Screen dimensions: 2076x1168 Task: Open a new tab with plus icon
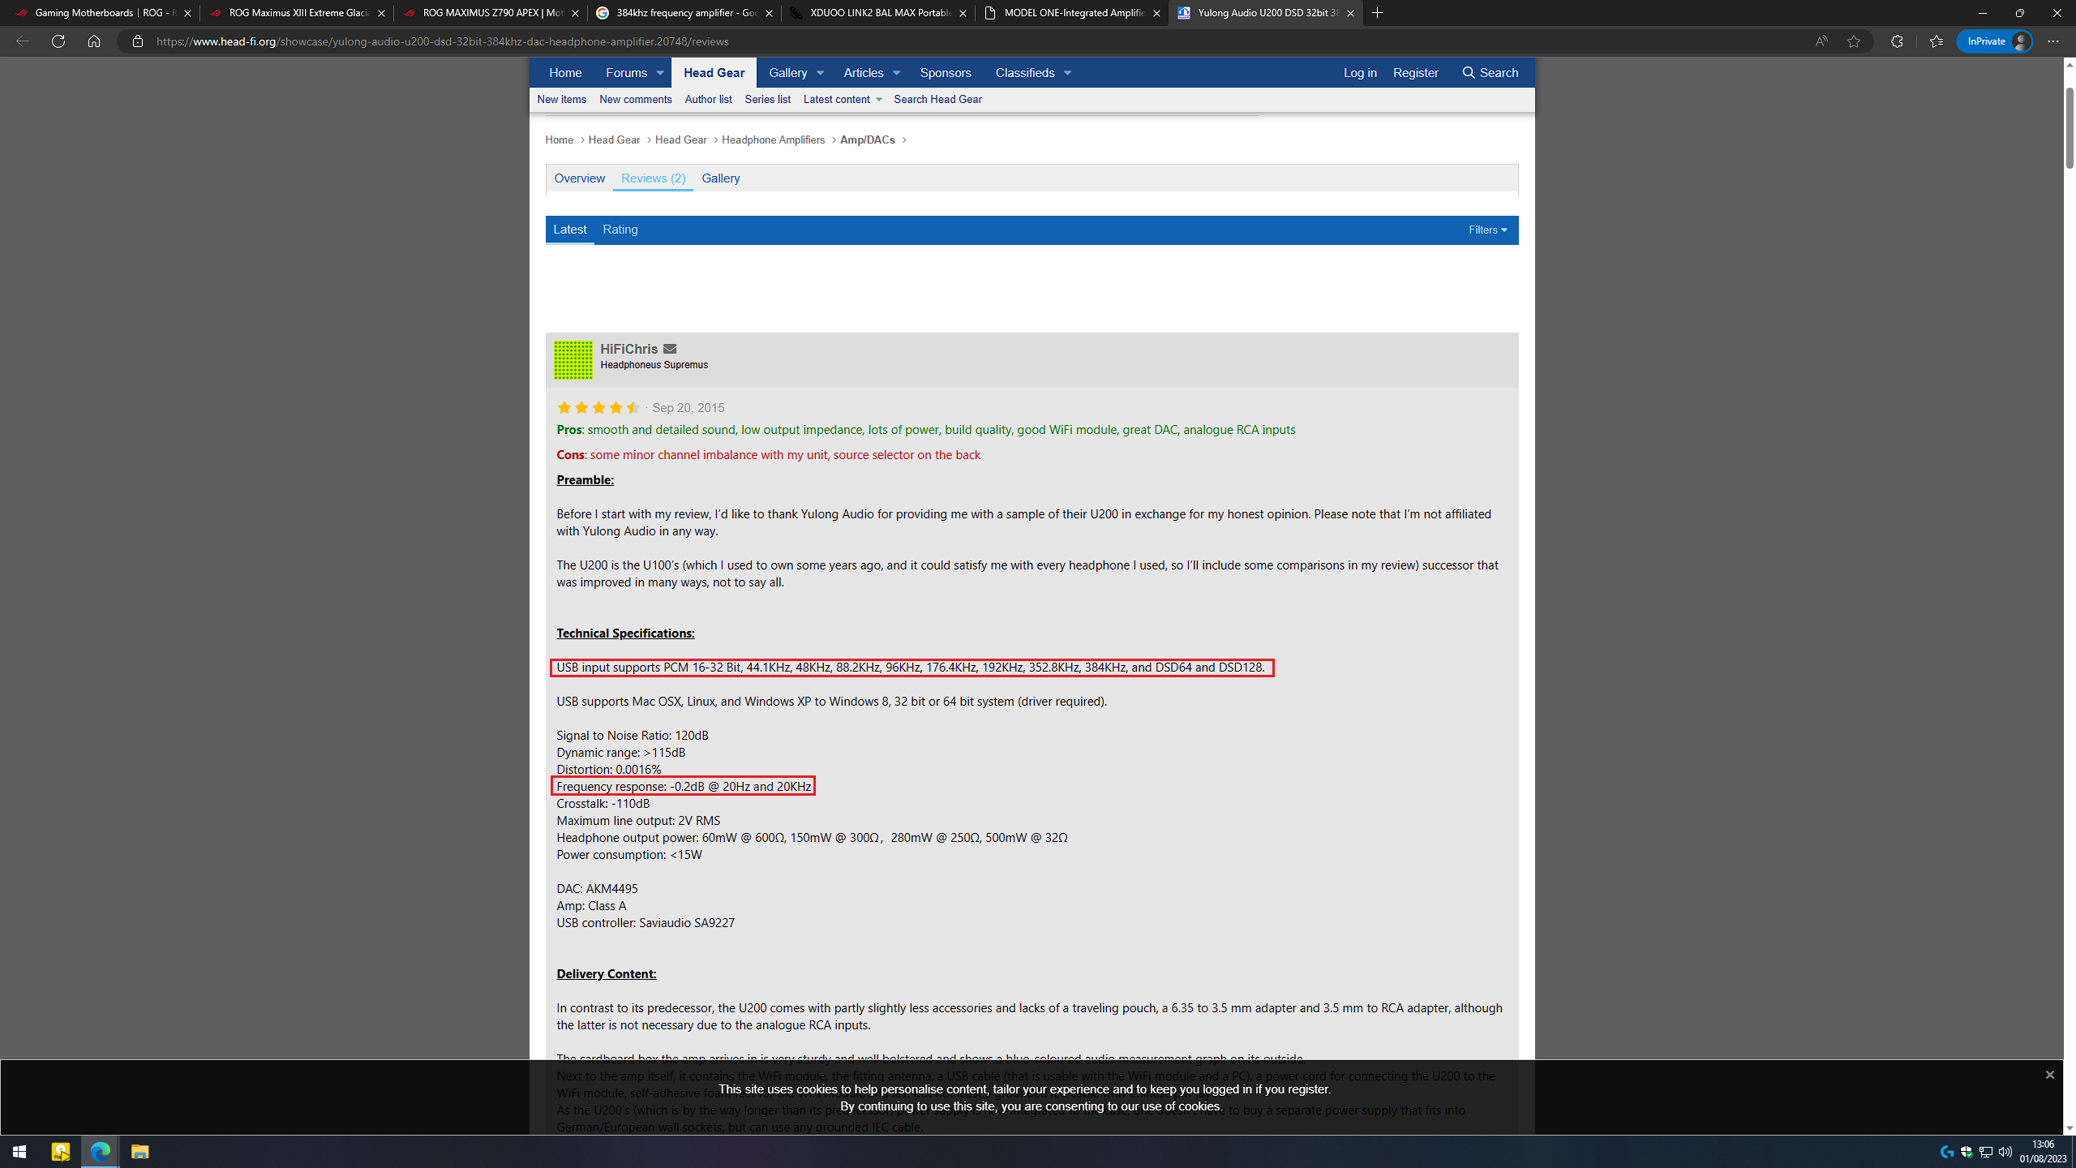[x=1377, y=13]
